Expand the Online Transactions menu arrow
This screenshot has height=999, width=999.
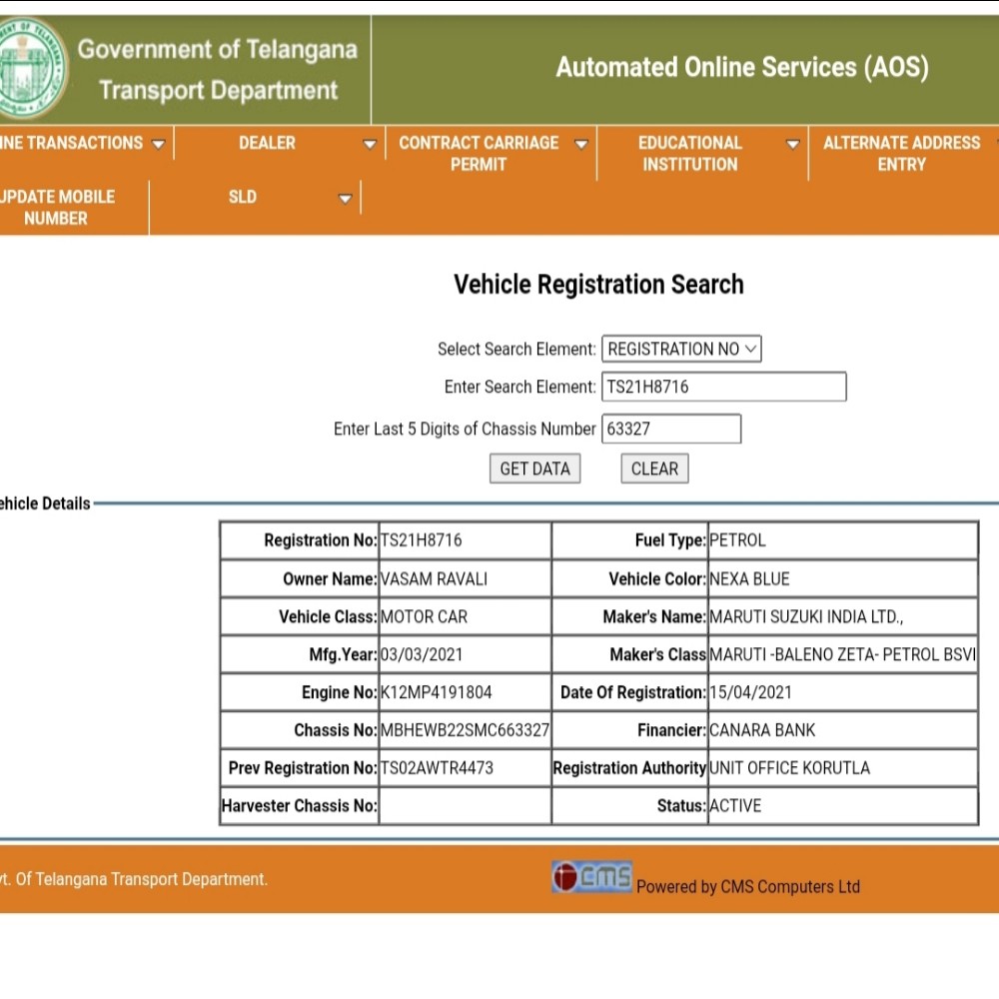click(x=158, y=145)
